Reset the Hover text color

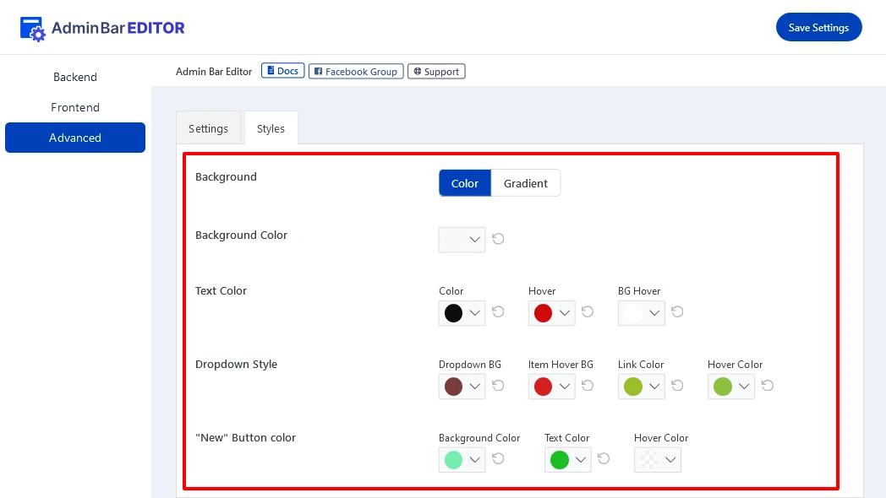click(588, 312)
